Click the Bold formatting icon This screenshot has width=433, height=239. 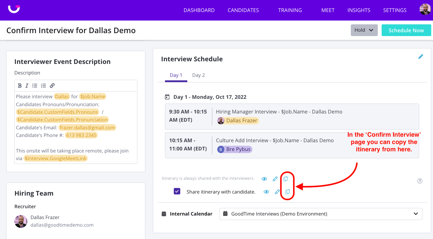pos(20,86)
